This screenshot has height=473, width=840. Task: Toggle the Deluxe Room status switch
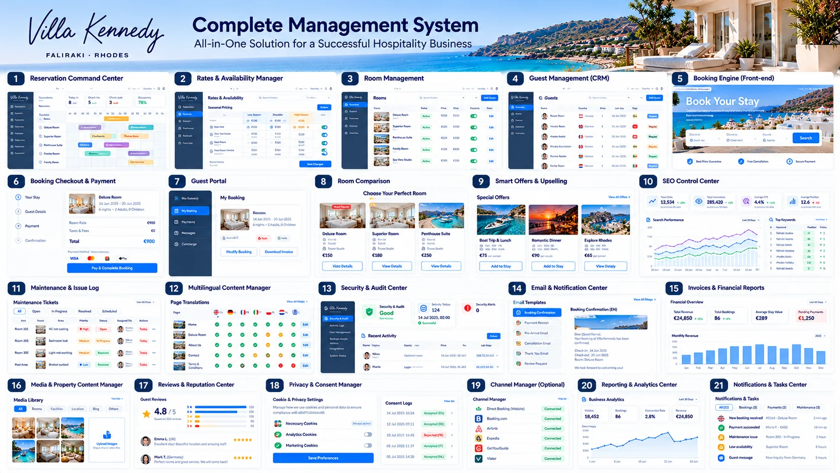point(474,116)
